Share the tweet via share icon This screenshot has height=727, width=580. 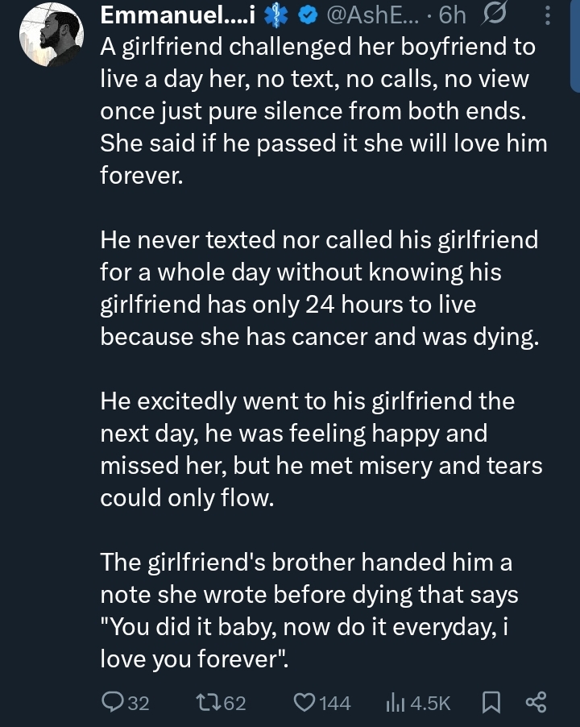pyautogui.click(x=536, y=703)
